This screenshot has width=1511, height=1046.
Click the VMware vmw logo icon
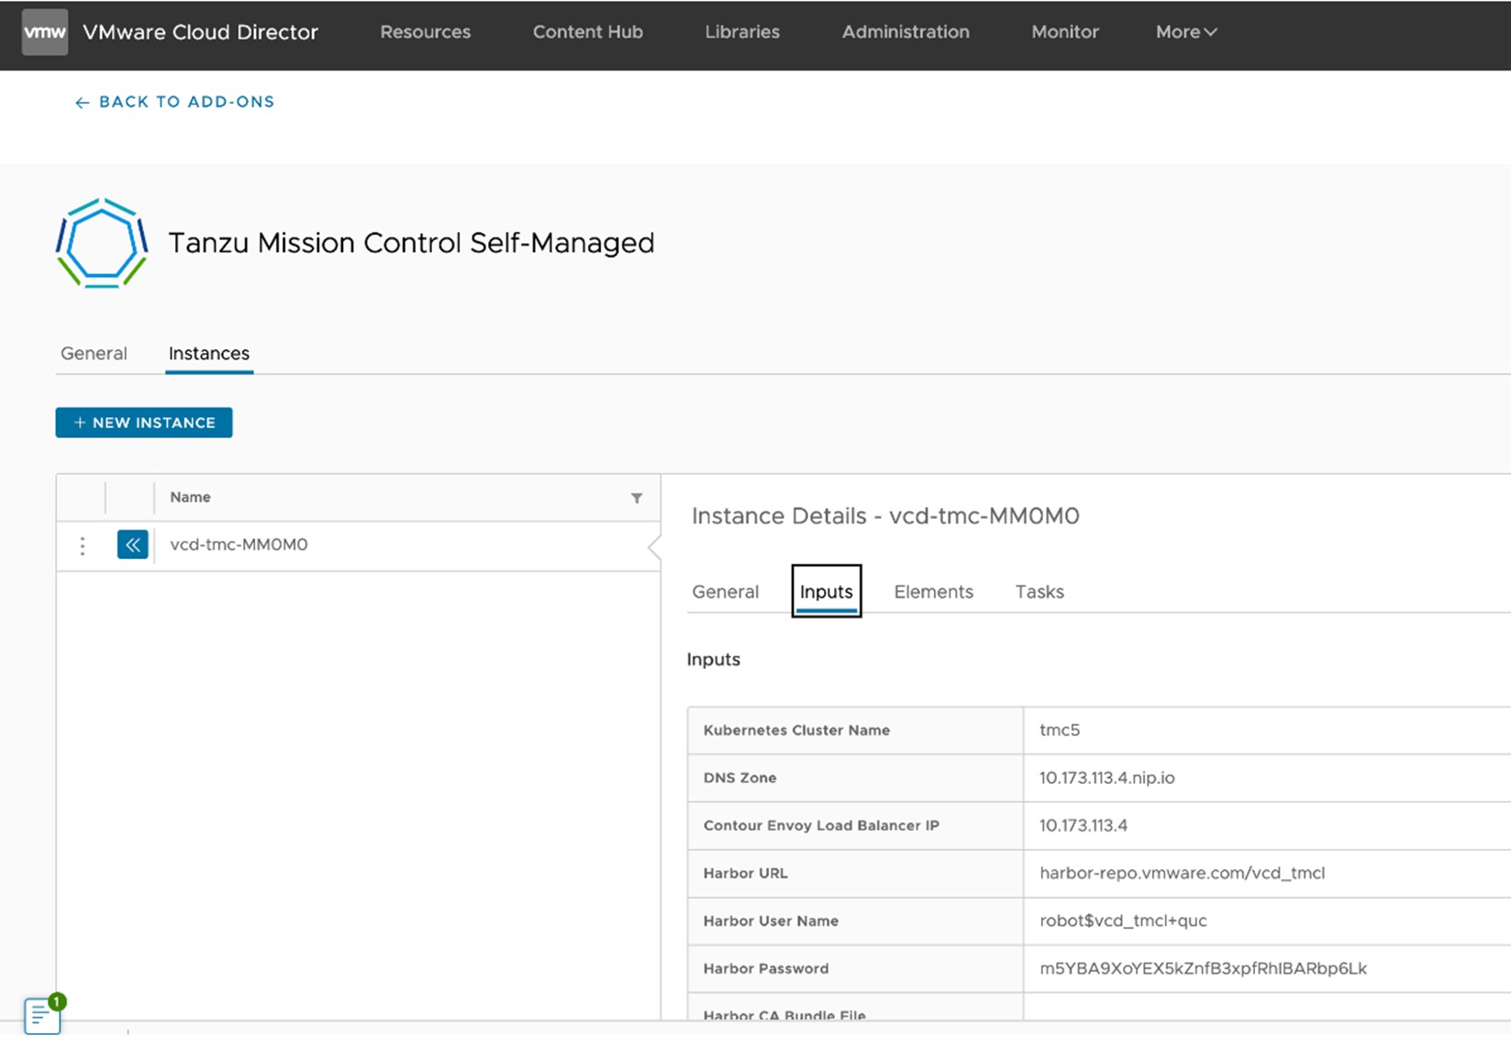(44, 32)
